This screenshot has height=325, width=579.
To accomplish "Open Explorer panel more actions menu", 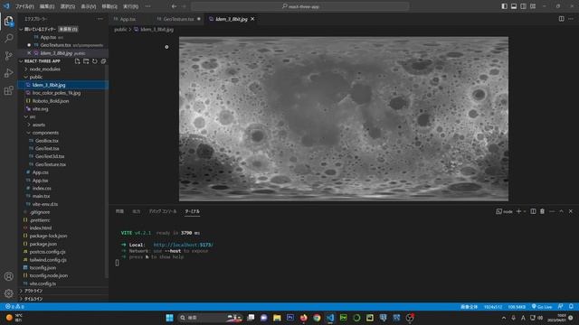I will [100, 19].
